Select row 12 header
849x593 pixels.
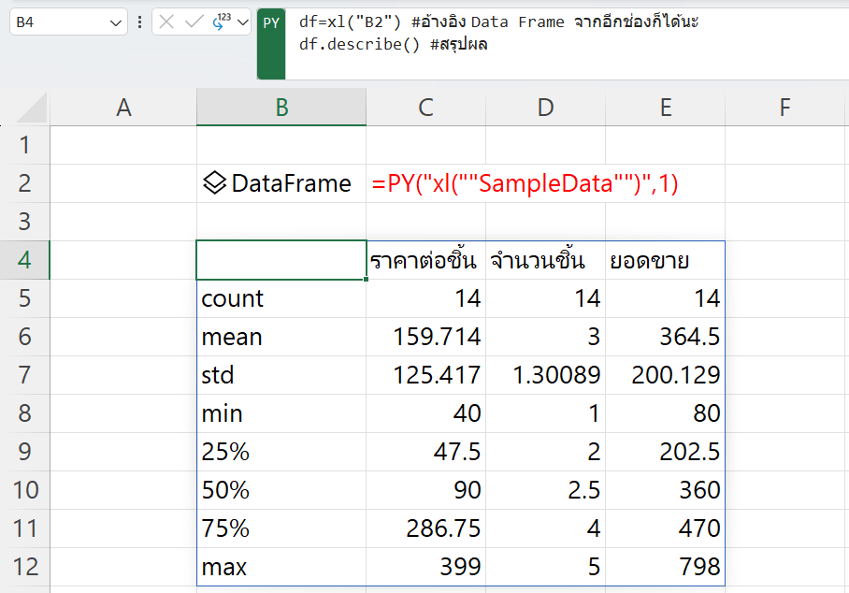click(25, 567)
